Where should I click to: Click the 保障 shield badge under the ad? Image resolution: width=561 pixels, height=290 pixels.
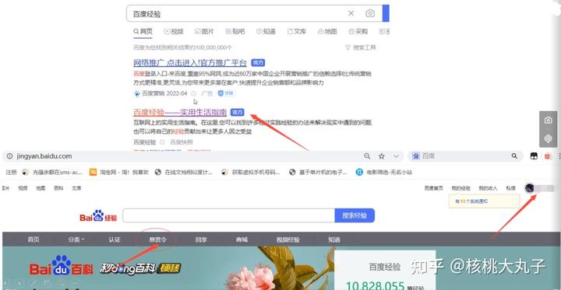[227, 93]
